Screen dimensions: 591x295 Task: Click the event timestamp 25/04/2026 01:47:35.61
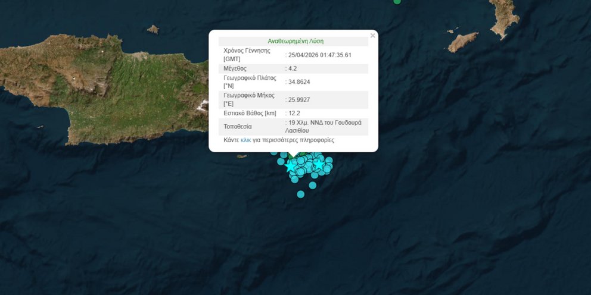pyautogui.click(x=320, y=55)
